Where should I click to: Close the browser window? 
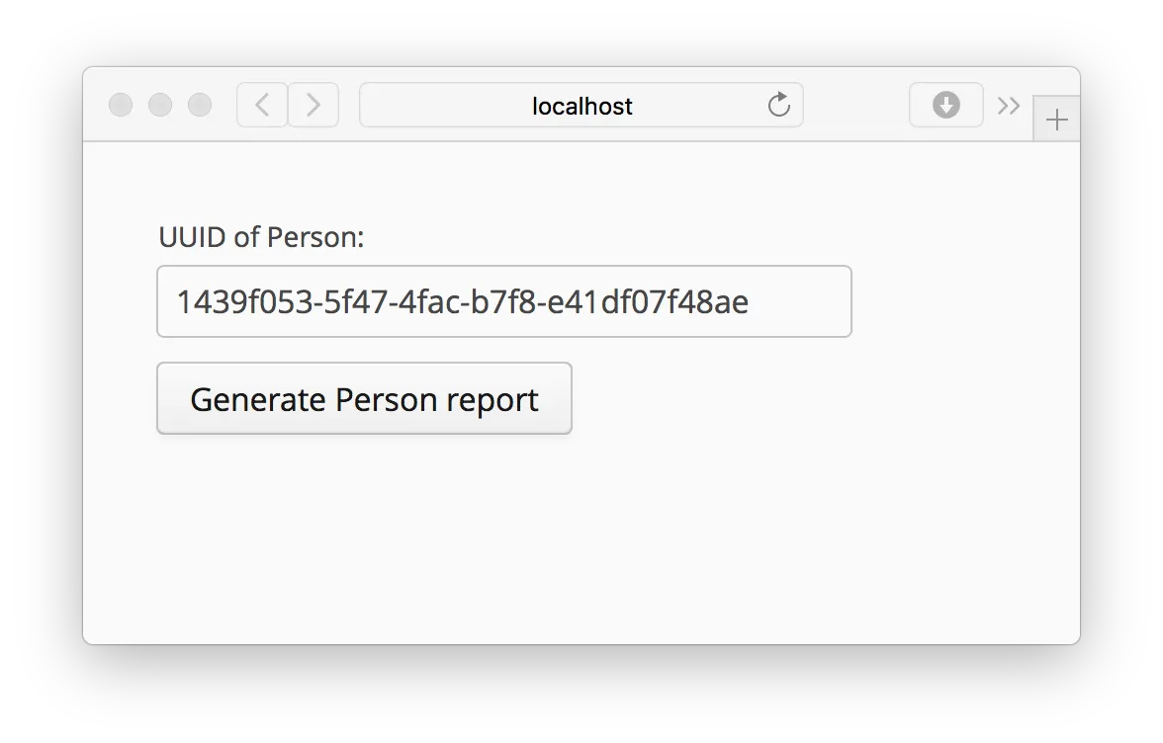(121, 105)
